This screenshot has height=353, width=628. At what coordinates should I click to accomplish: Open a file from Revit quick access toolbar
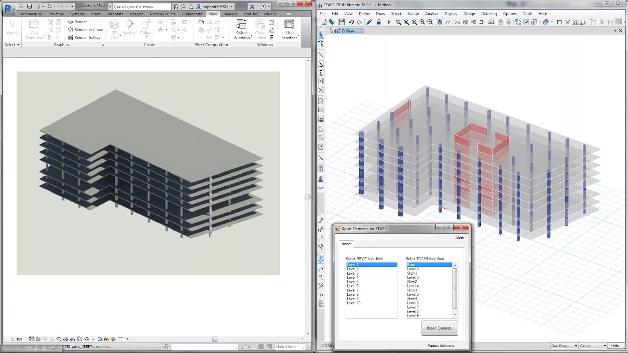tap(22, 6)
